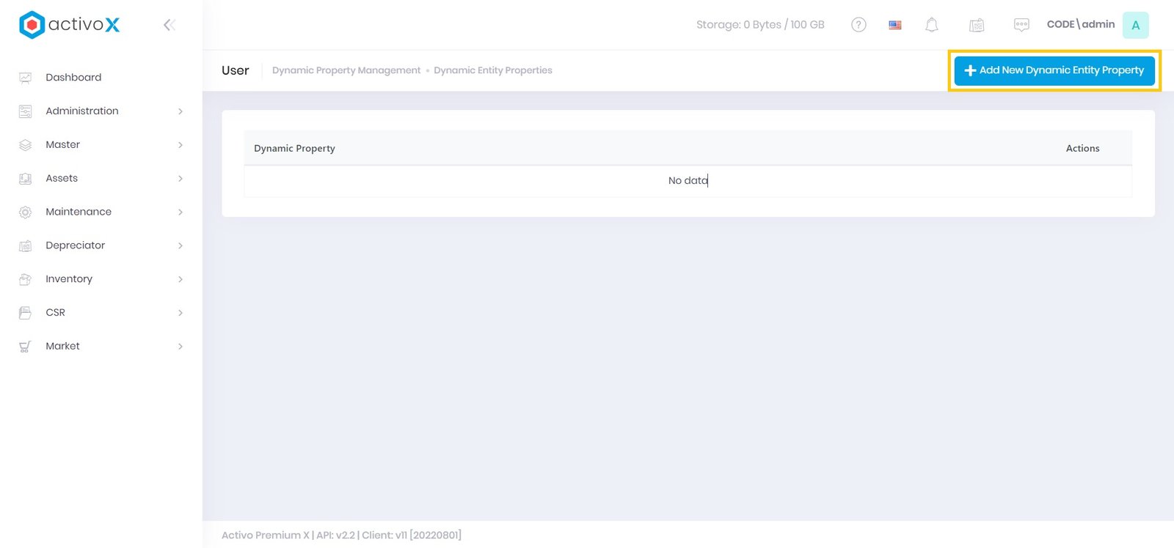
Task: Click the Dynamic Property column header
Action: point(294,149)
